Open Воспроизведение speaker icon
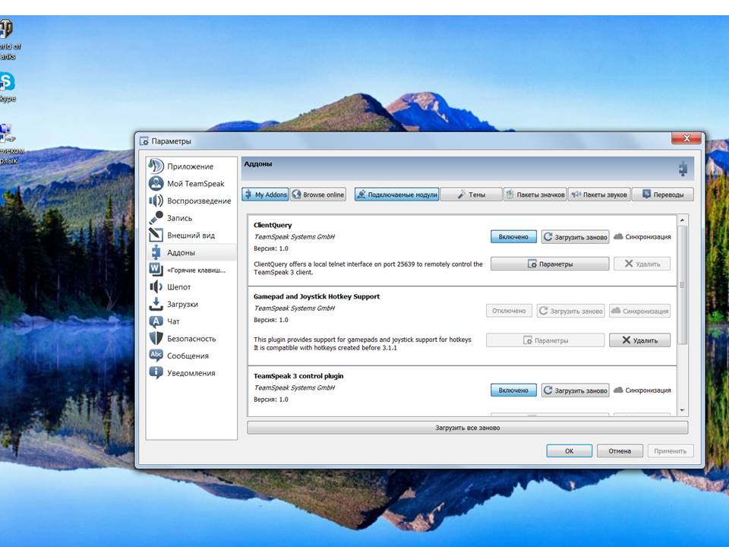Viewport: 729px width, 547px height. (x=156, y=201)
